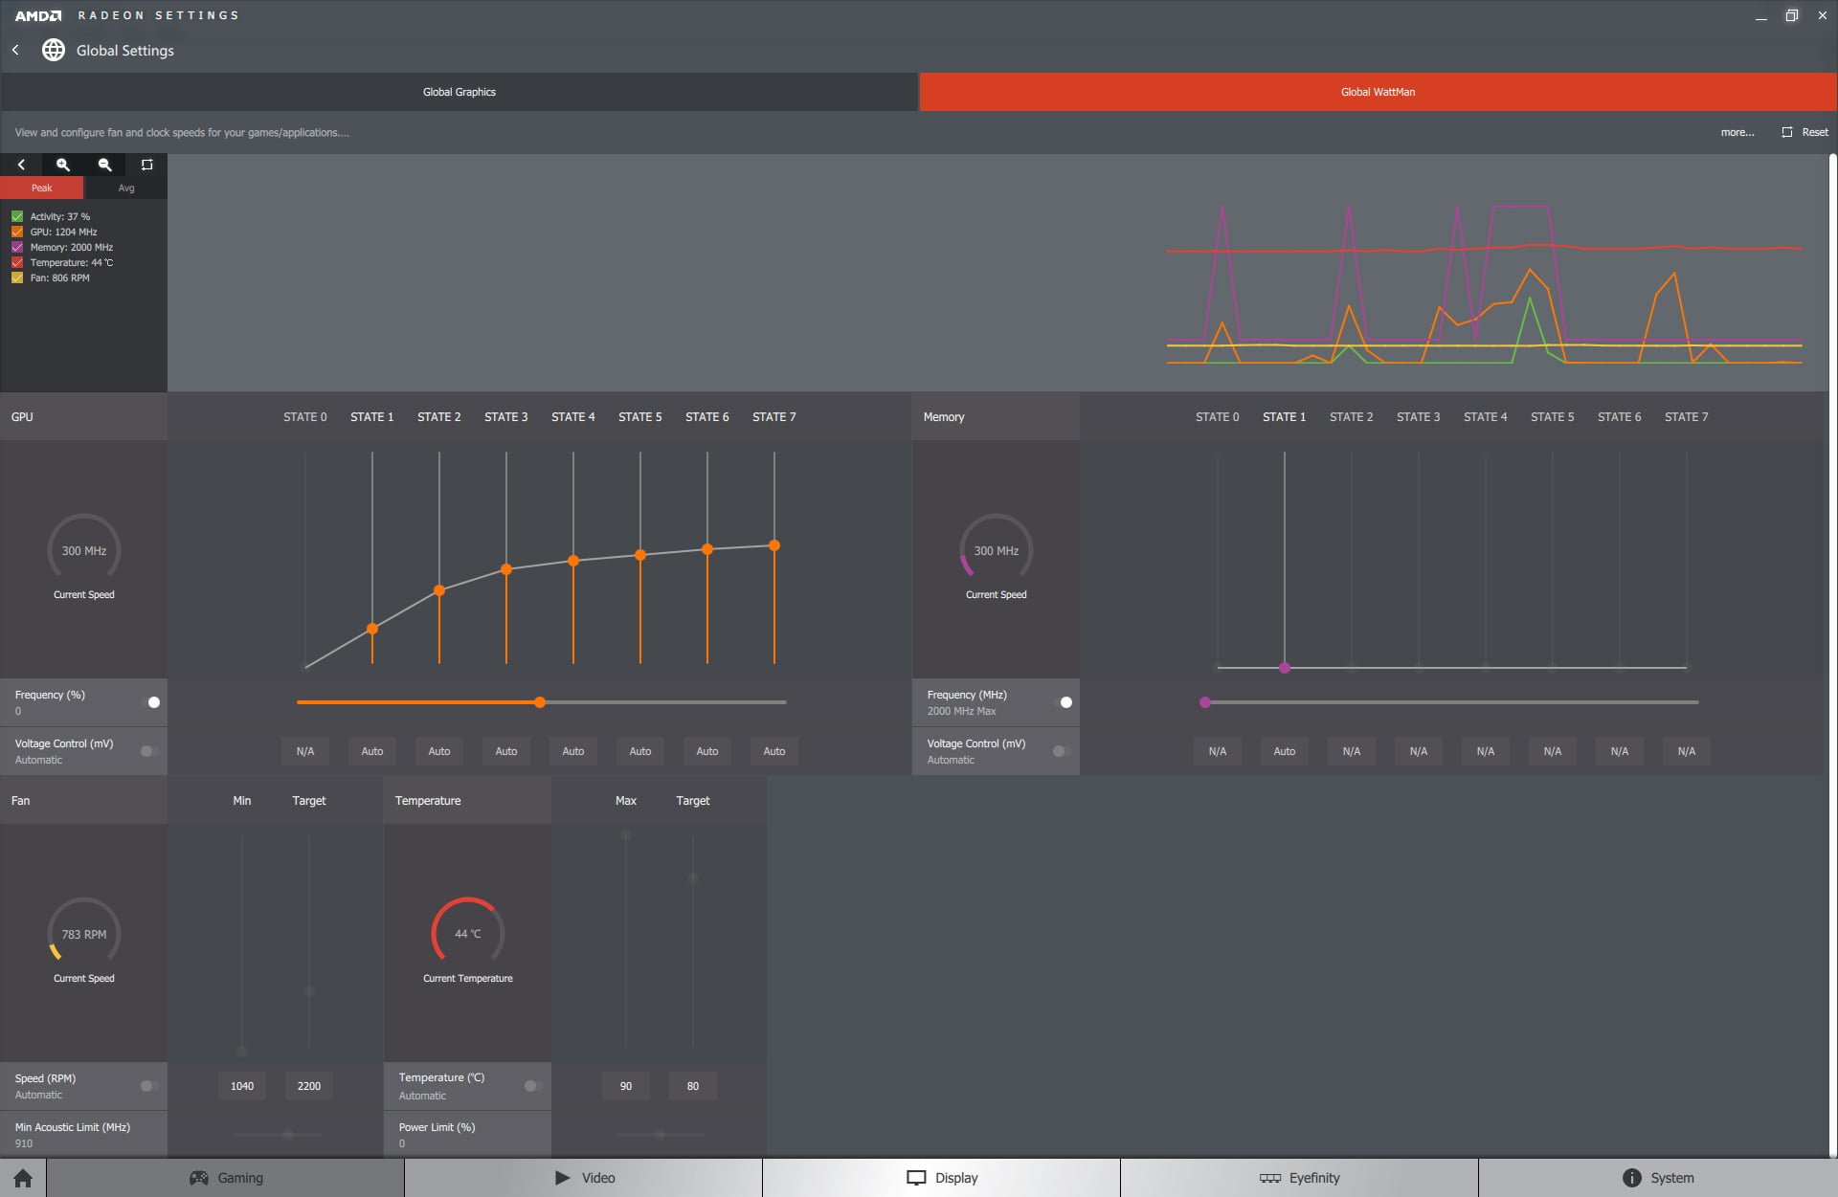The image size is (1838, 1197).
Task: Toggle Temperature (°C) to manual
Action: 533,1086
